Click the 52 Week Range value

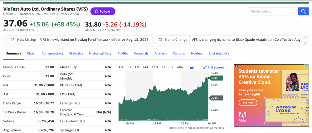coord(43,112)
